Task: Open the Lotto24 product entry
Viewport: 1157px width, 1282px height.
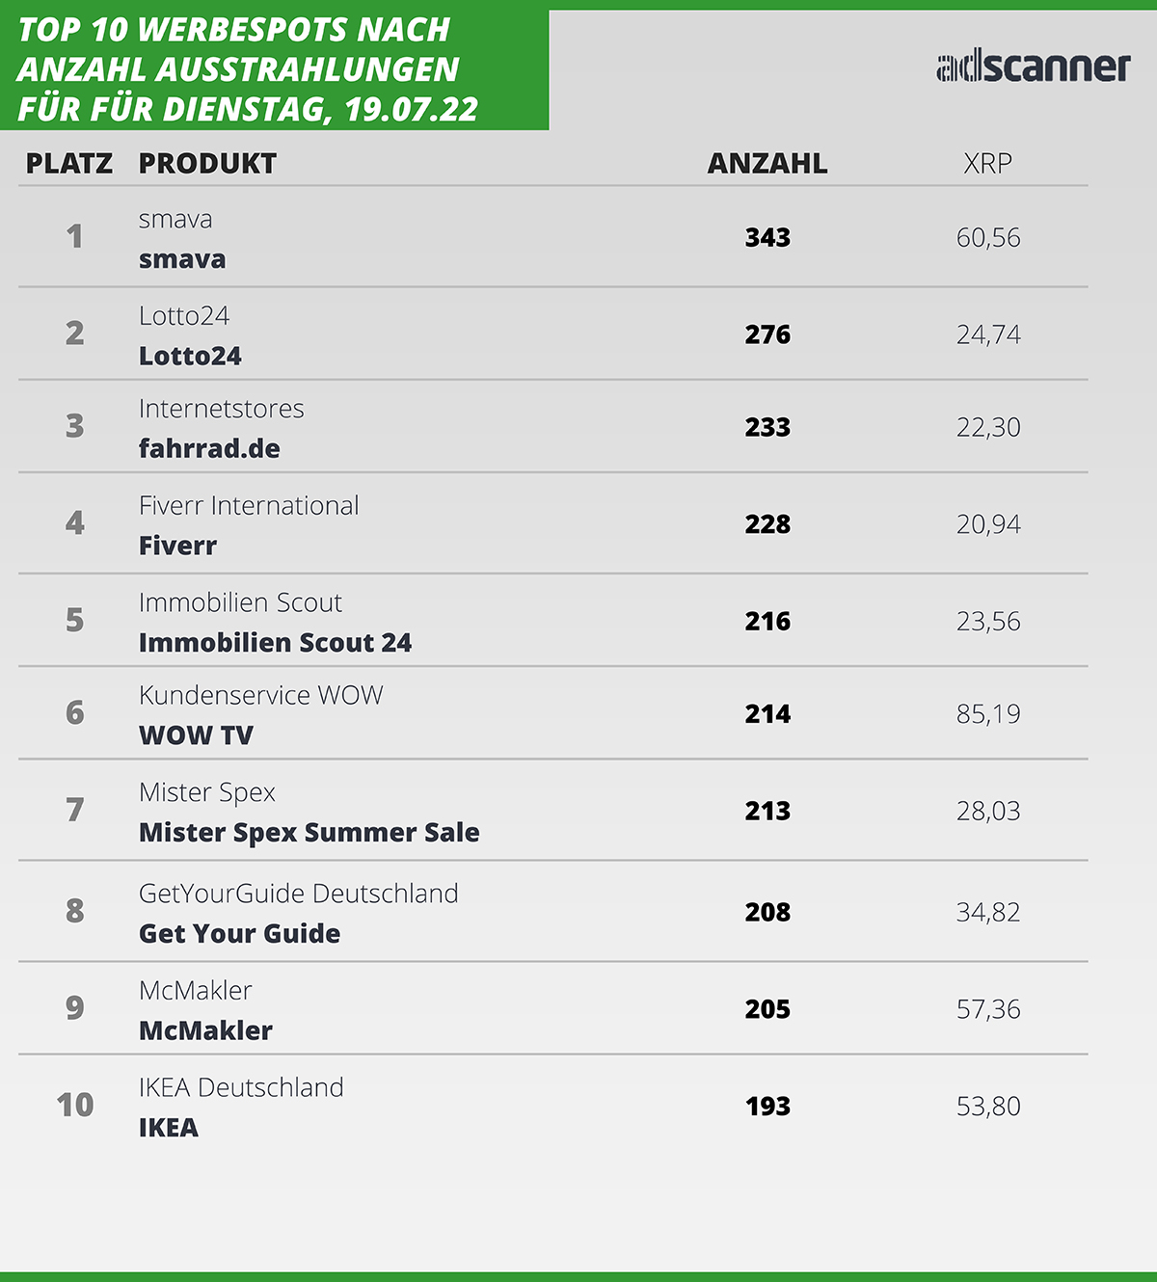Action: point(190,356)
